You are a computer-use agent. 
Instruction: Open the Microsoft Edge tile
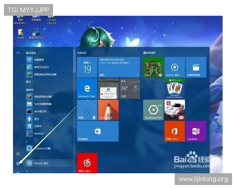pyautogui.click(x=87, y=89)
